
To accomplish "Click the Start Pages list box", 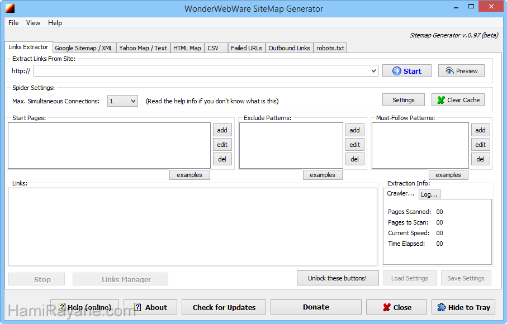I will 110,145.
